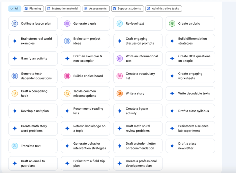The width and height of the screenshot is (236, 173).
Task: Show the Administrative tasks filter
Action: 164,9
